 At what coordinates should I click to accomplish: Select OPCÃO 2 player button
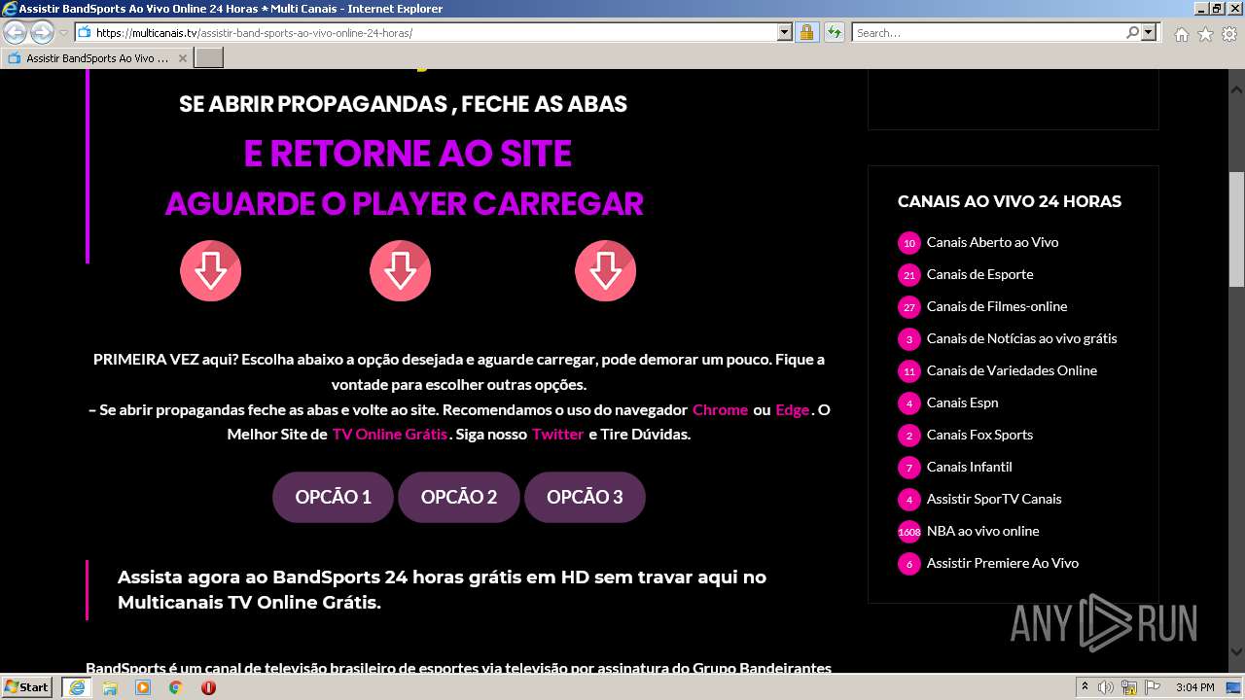pyautogui.click(x=459, y=497)
